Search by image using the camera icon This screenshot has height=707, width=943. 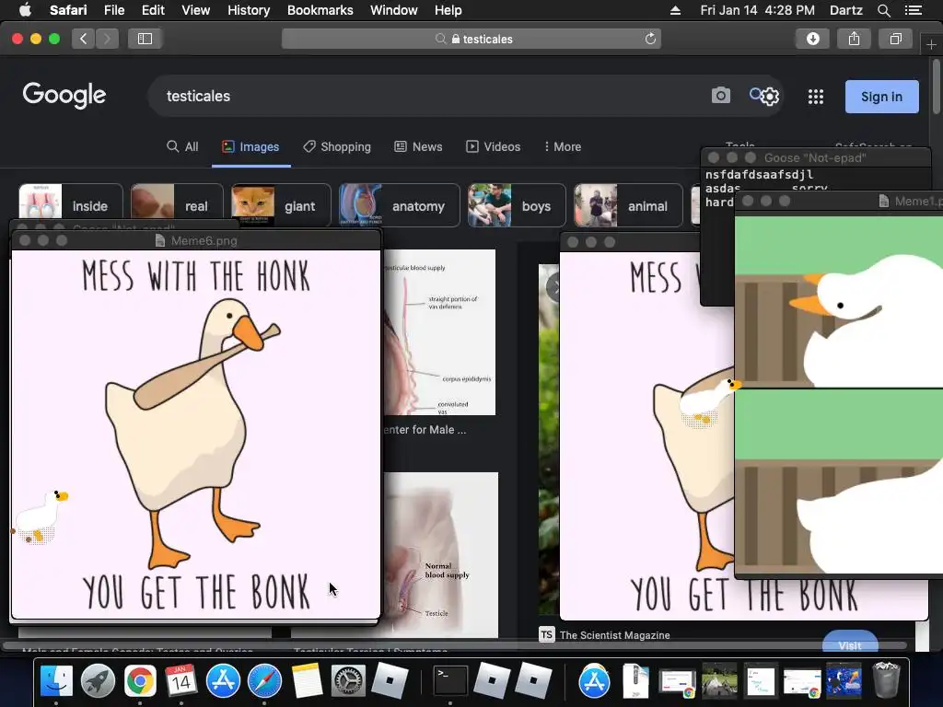(720, 96)
